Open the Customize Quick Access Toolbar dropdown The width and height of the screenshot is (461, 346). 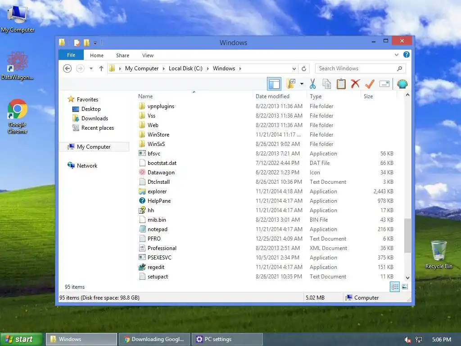95,43
